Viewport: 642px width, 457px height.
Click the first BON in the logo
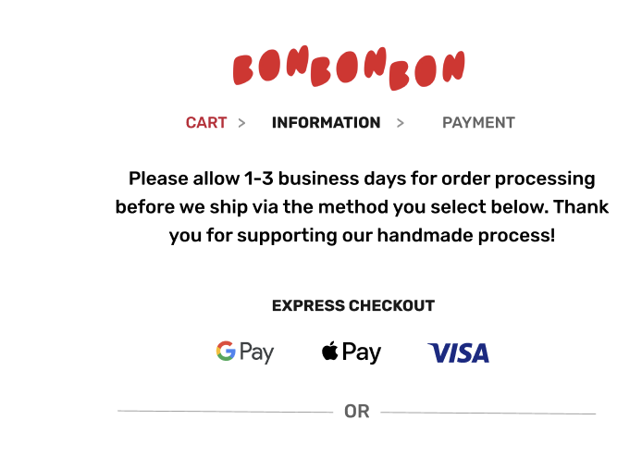tap(271, 64)
